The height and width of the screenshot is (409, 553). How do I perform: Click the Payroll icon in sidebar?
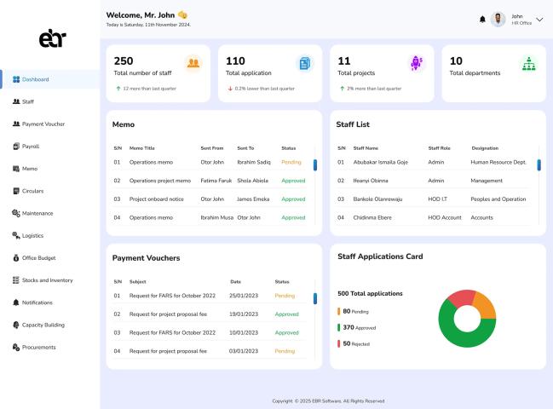[x=16, y=147]
